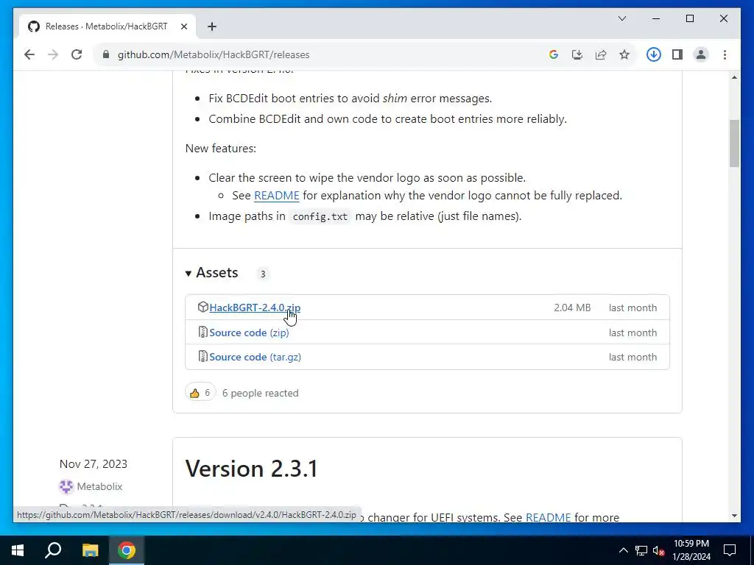Click the '6 people reacted' text
The image size is (754, 565).
point(260,393)
